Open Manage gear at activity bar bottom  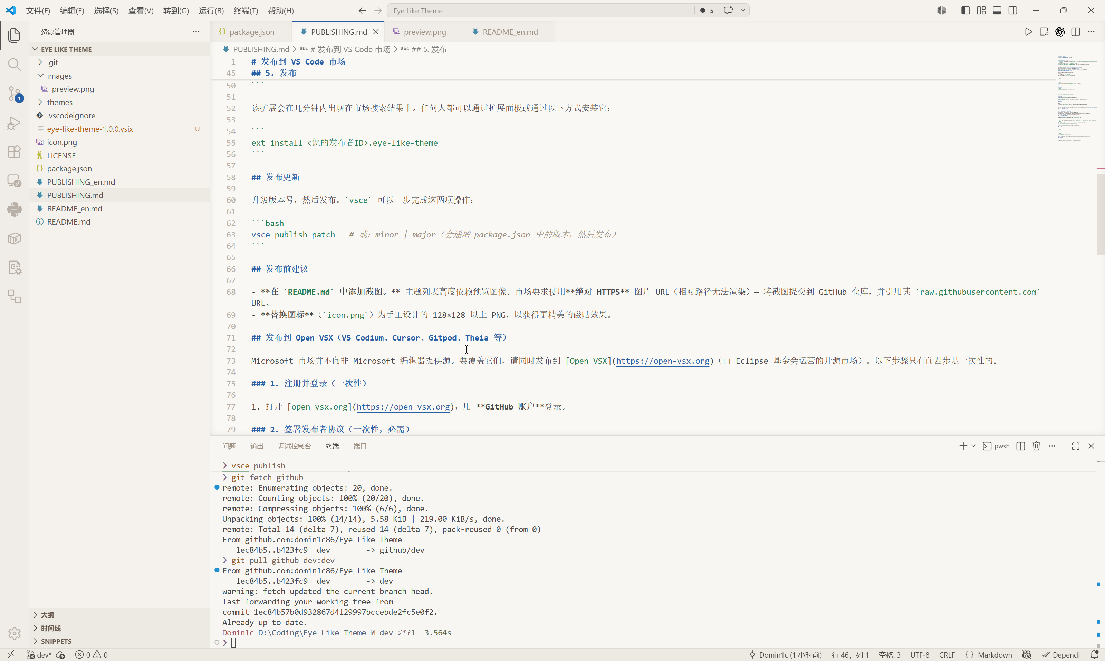point(14,633)
